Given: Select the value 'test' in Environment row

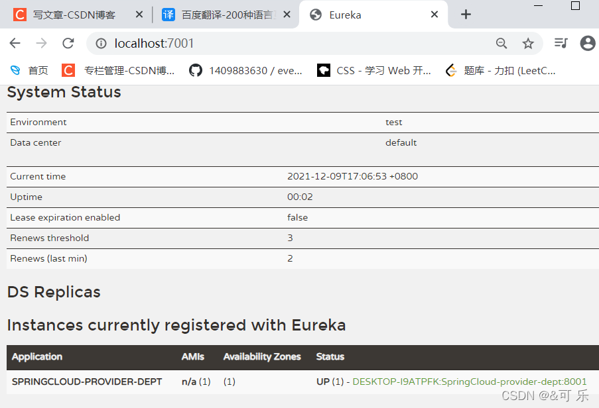Looking at the screenshot, I should tap(393, 122).
